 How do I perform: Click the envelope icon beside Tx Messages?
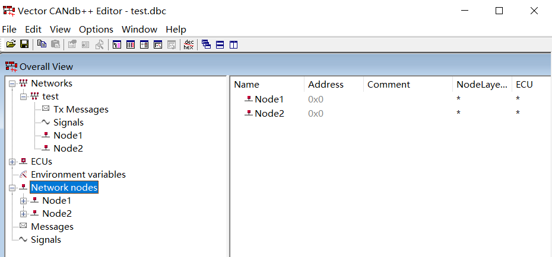[x=46, y=109]
